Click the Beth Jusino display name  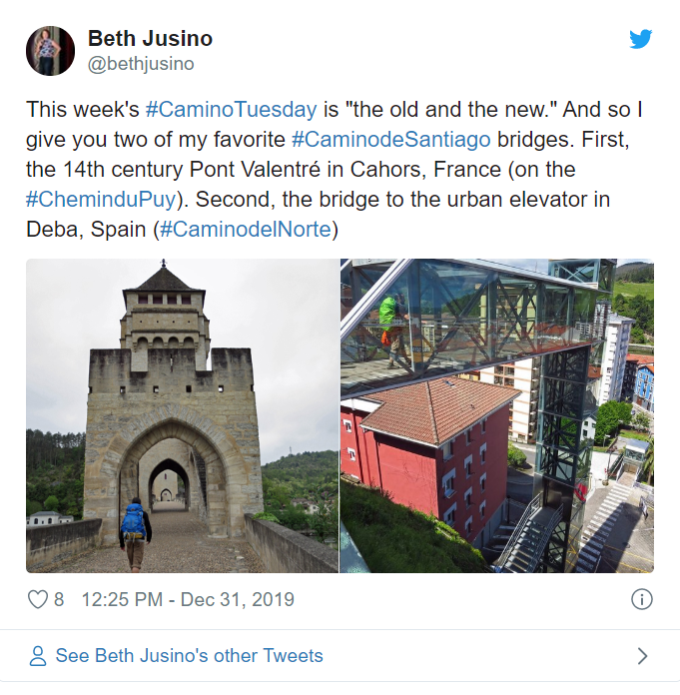point(150,39)
